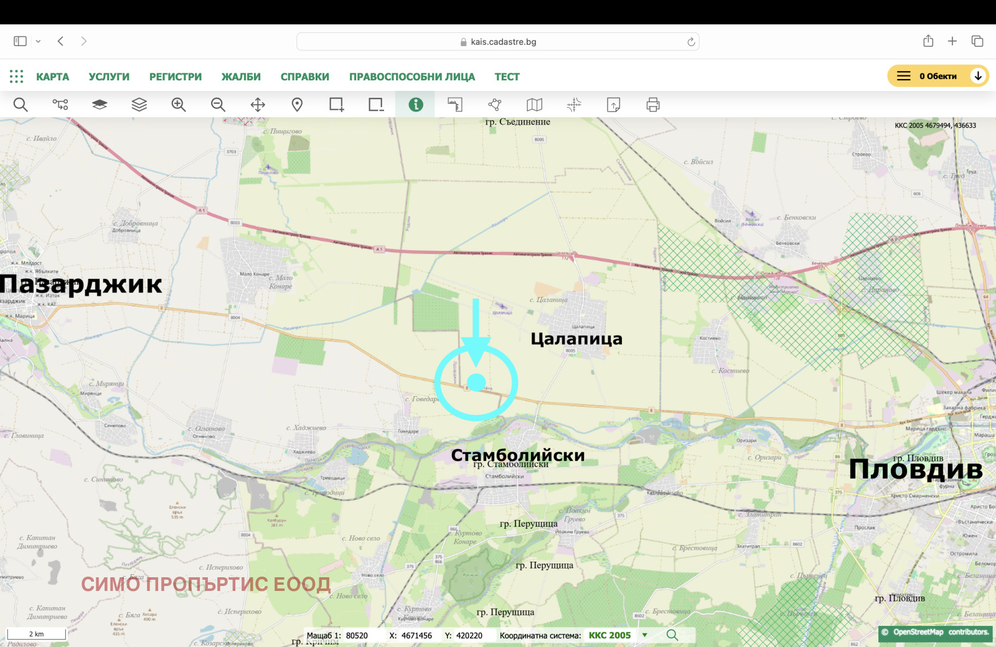Open the РЕГИСТРИ menu
Viewport: 996px width, 647px height.
pyautogui.click(x=176, y=77)
